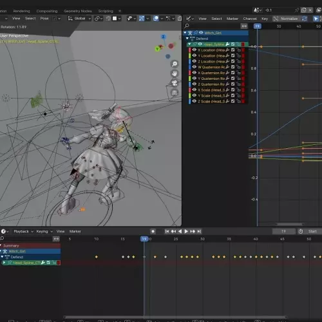The width and height of the screenshot is (322, 322).
Task: Hide the Z Scale channel curve
Action: tap(194, 101)
